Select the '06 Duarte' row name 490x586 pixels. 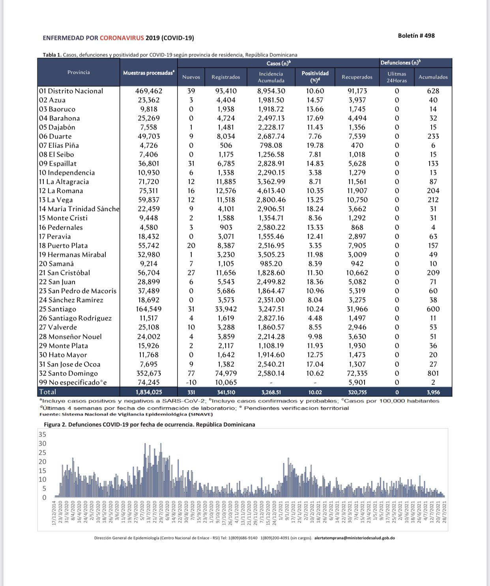55,136
